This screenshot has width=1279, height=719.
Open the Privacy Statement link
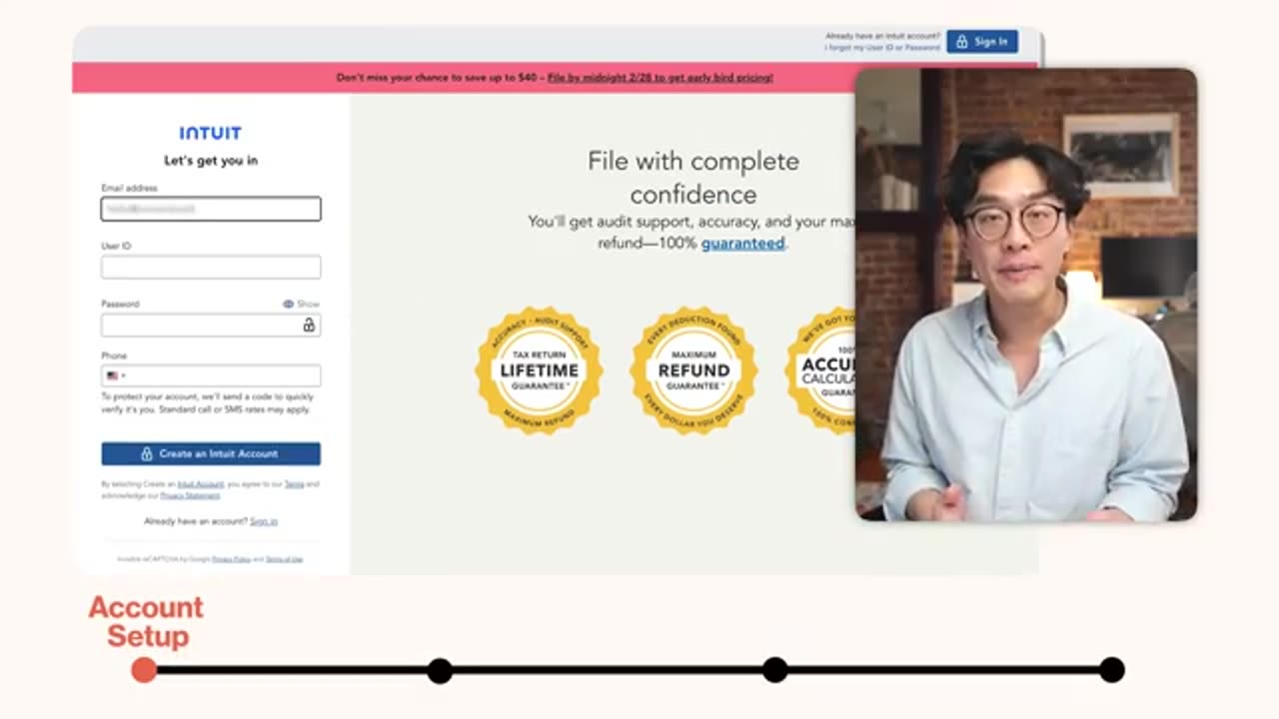tap(190, 495)
